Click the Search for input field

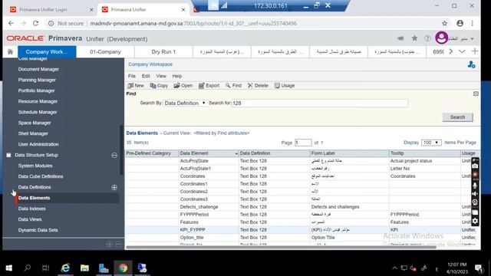(x=320, y=103)
